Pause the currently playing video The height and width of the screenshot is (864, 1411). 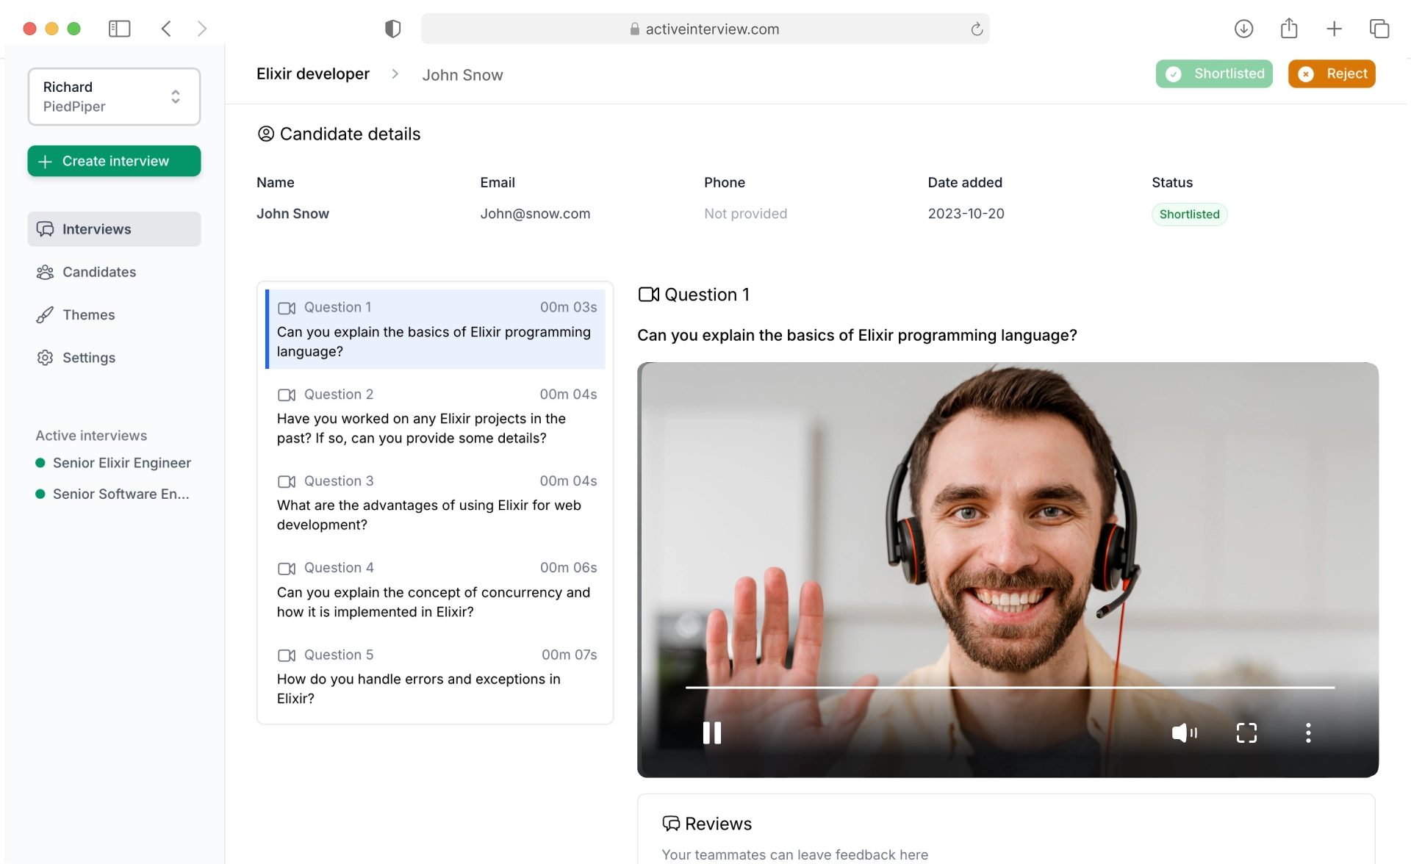(x=713, y=732)
